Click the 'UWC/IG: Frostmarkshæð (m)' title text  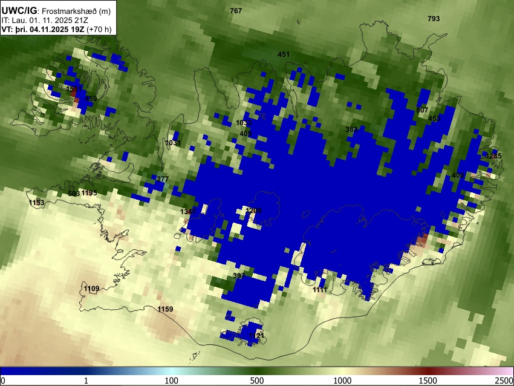click(x=56, y=11)
